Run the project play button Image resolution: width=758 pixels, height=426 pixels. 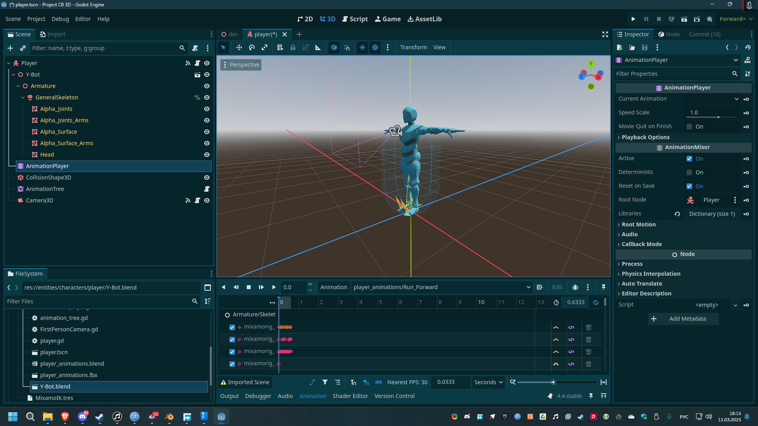633,19
